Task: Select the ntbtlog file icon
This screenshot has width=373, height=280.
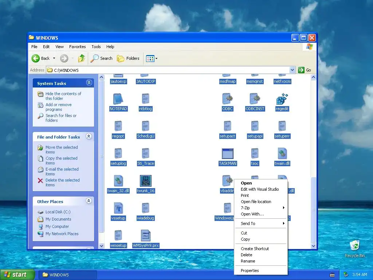Action: 145,99
